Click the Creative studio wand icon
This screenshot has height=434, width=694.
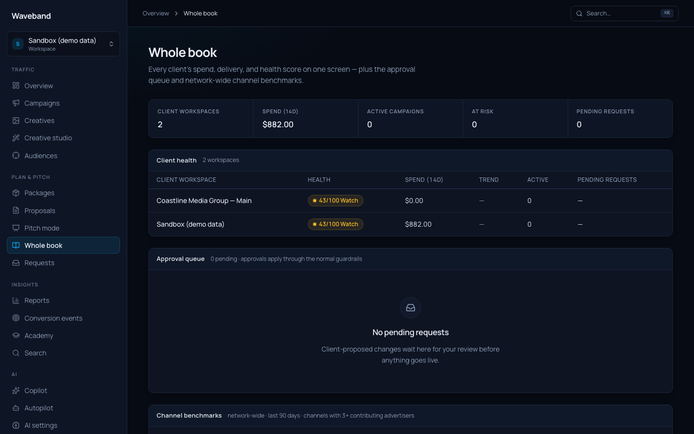click(16, 138)
